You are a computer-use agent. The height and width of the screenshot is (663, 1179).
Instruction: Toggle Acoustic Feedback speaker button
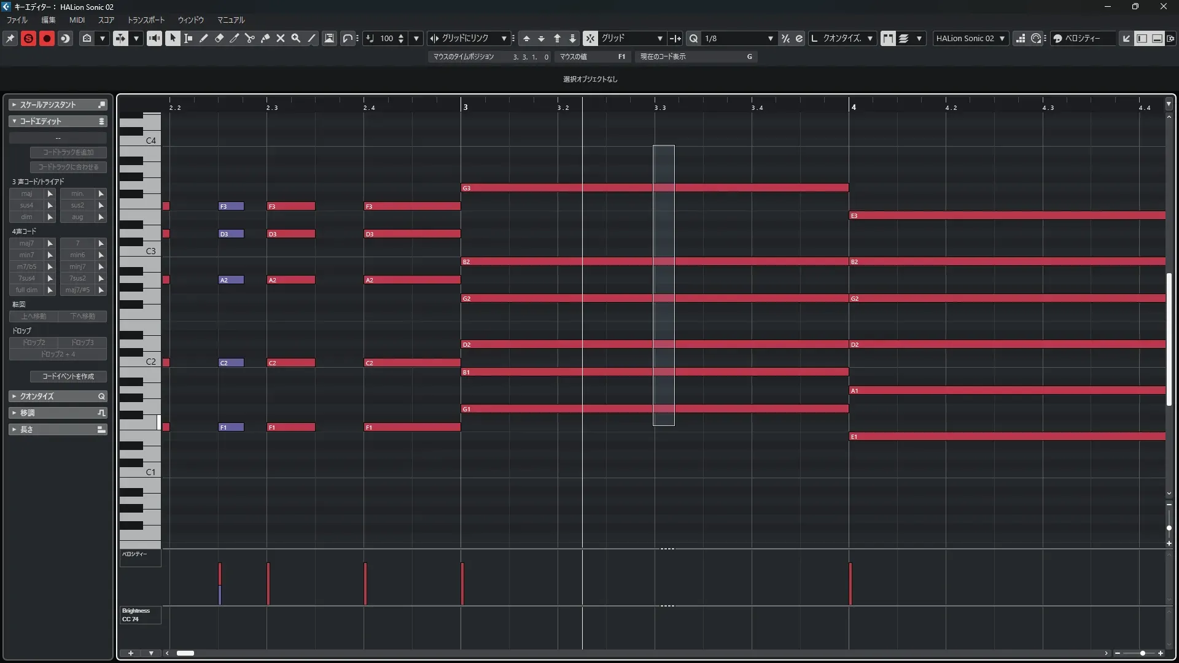click(x=154, y=38)
